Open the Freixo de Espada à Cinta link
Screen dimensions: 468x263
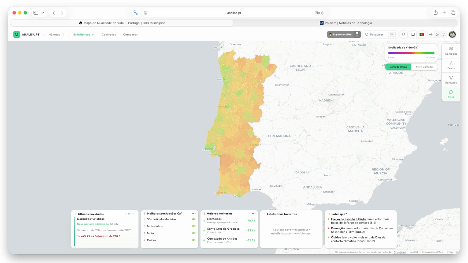[348, 219]
